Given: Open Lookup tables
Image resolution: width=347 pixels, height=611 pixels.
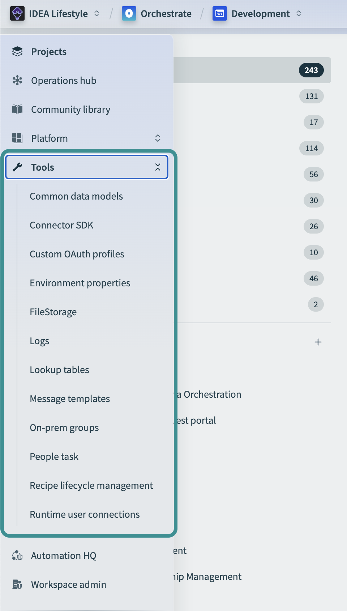Looking at the screenshot, I should coord(59,370).
